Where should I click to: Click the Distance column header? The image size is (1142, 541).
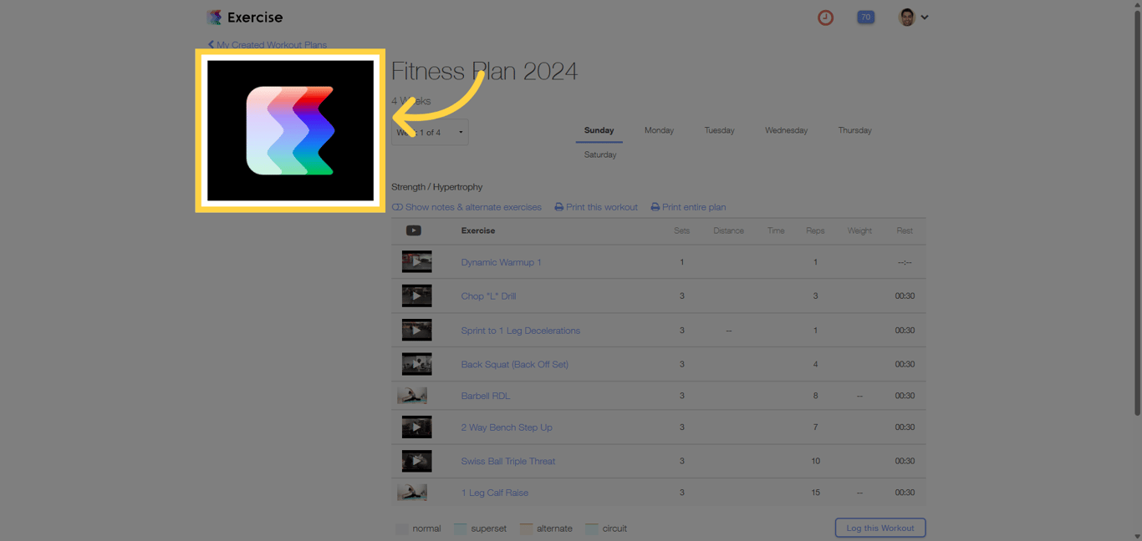pyautogui.click(x=728, y=230)
